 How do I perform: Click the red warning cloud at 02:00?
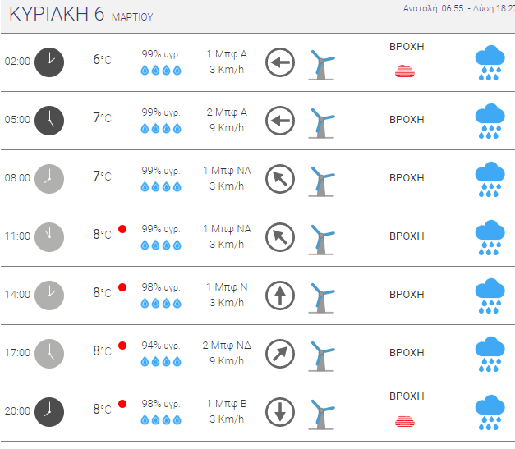[x=405, y=71]
